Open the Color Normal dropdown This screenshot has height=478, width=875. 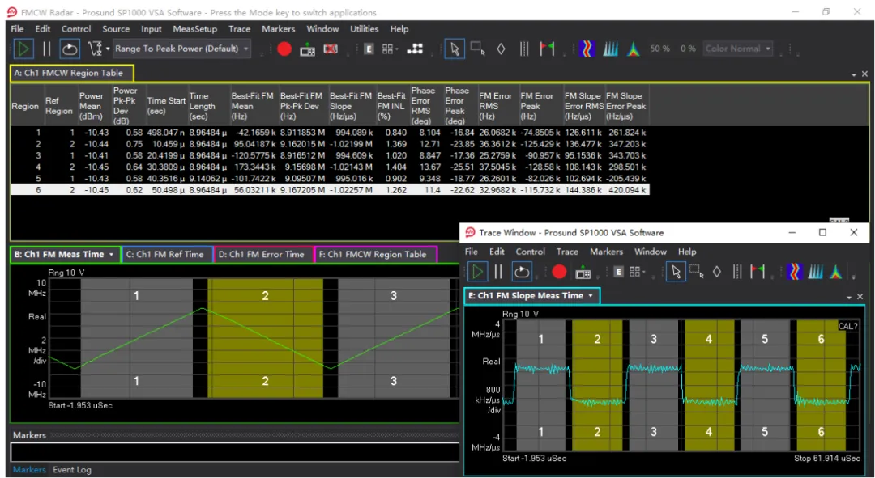pyautogui.click(x=738, y=49)
